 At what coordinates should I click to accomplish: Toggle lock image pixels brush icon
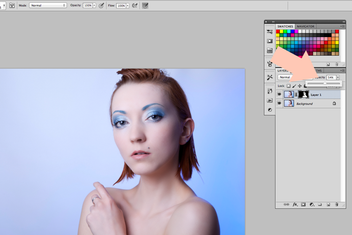(294, 86)
